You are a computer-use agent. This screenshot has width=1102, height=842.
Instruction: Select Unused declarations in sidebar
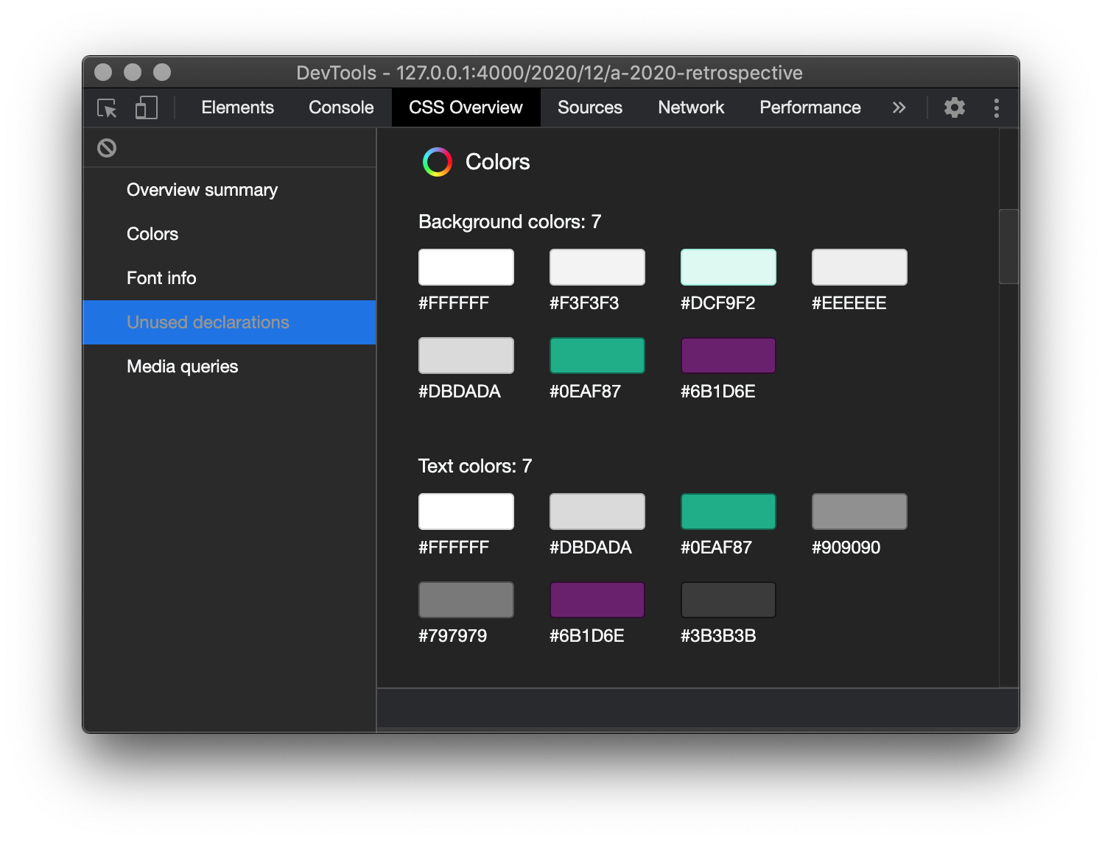click(x=208, y=322)
